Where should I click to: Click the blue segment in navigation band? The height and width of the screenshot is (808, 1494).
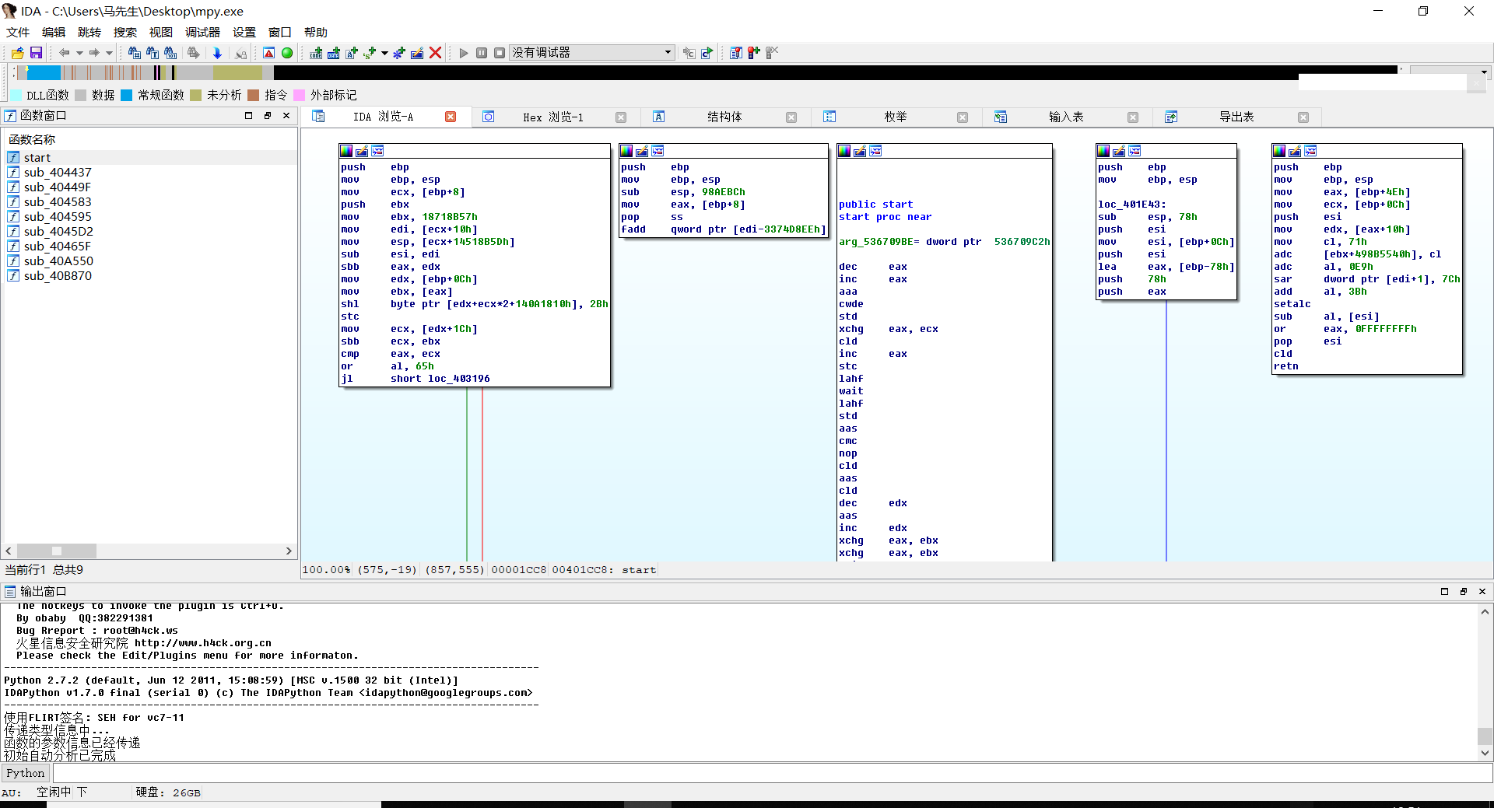[x=44, y=72]
